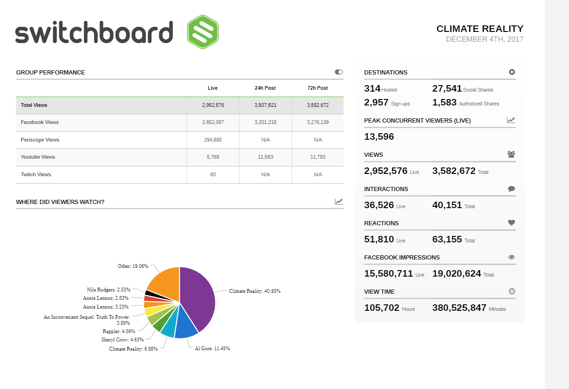Click the Facebook Impressions eye icon
Viewport: 569px width, 389px height.
click(x=512, y=257)
